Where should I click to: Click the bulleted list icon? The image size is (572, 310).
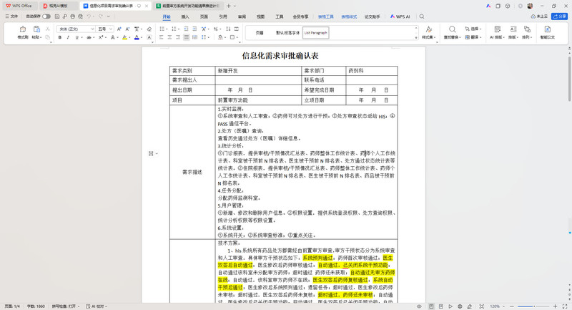click(x=162, y=29)
